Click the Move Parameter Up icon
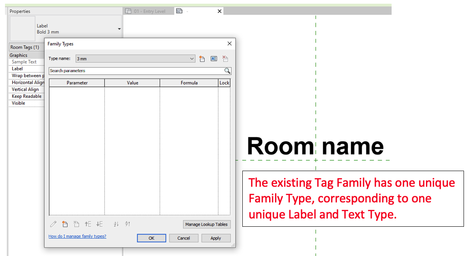Screen dimensions: 471x256 click(88, 224)
